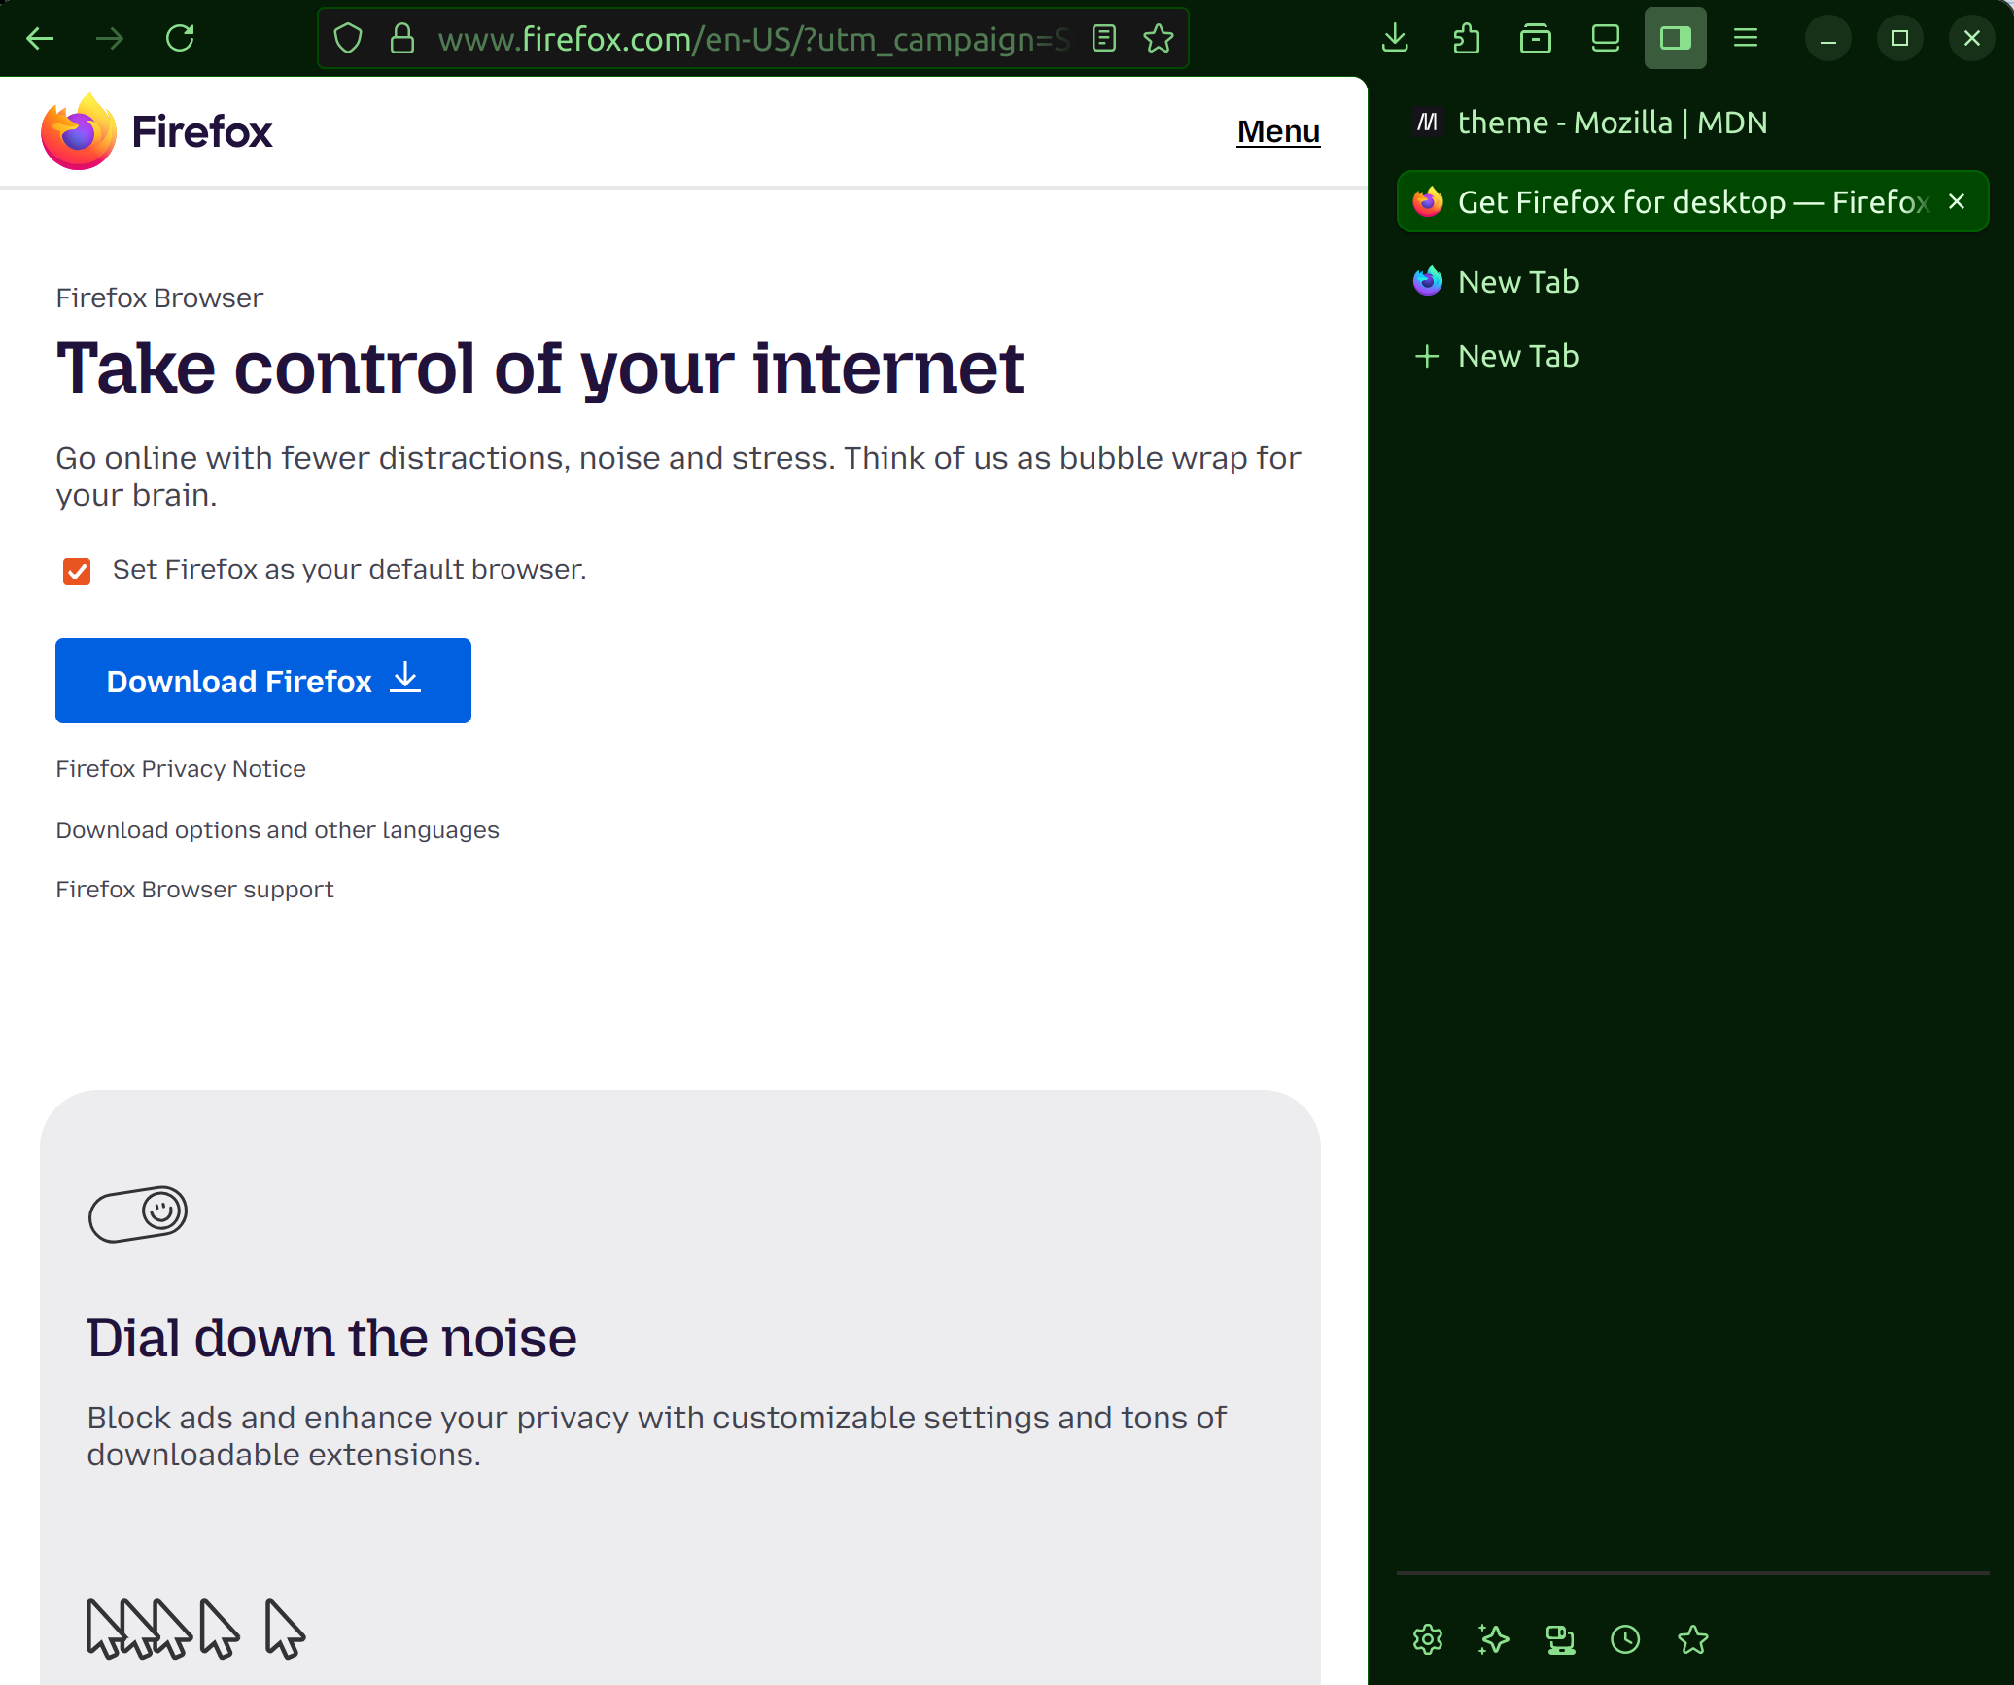The height and width of the screenshot is (1685, 2014).
Task: Click the Download Firefox button
Action: coord(263,681)
